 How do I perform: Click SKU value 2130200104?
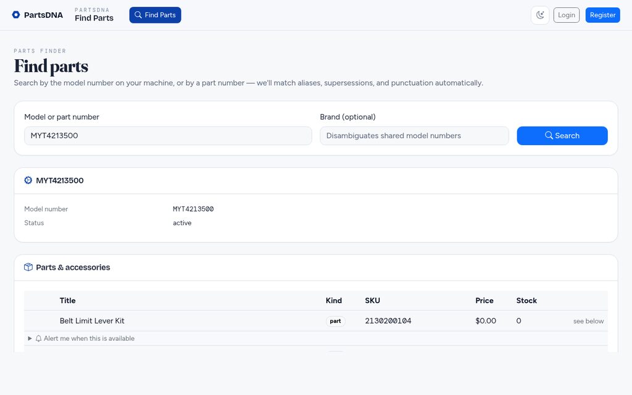pyautogui.click(x=388, y=321)
